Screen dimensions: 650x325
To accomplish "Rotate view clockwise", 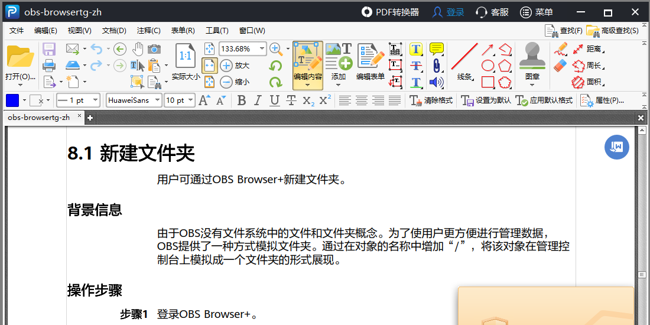I will tap(275, 82).
